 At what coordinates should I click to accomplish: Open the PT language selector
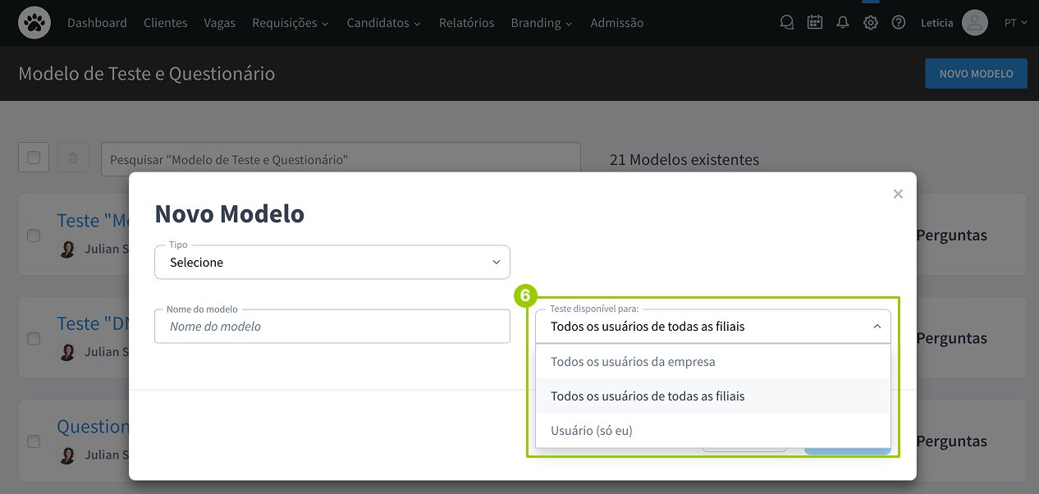pyautogui.click(x=1015, y=23)
